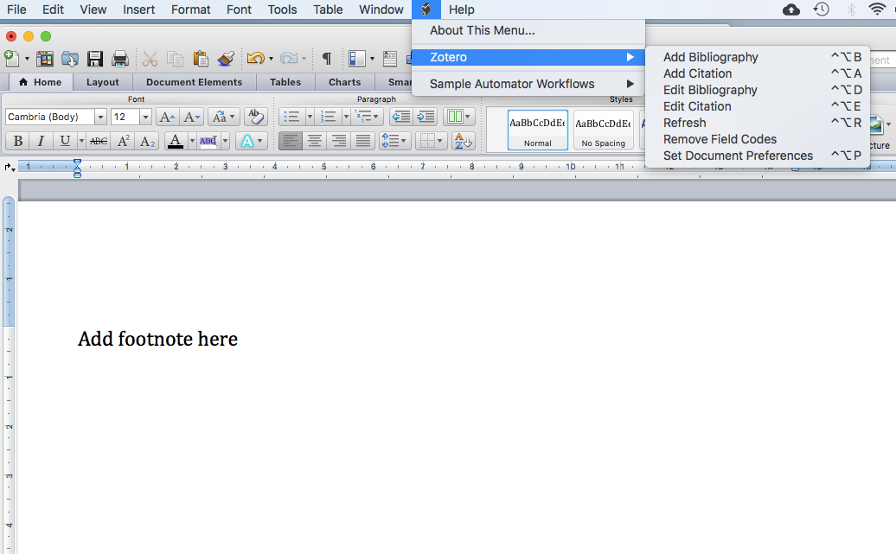Expand highlight color dropdown arrow
Image resolution: width=896 pixels, height=554 pixels.
click(226, 141)
